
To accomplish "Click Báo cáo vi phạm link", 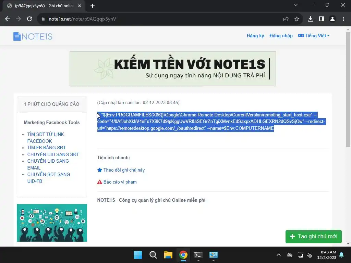I will click(120, 182).
